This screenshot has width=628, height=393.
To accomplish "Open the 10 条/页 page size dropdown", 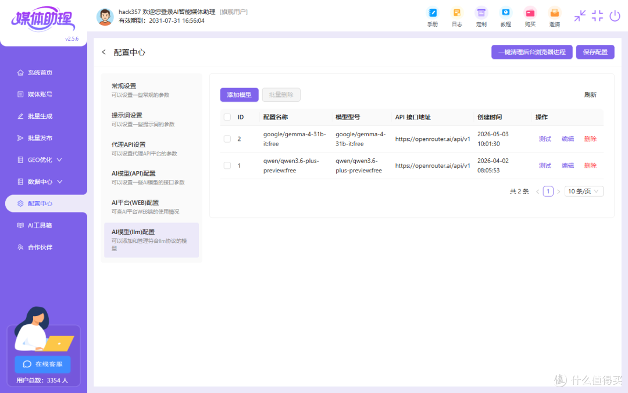I will tap(584, 192).
